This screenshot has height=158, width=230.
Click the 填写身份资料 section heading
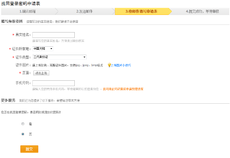pos(11,22)
